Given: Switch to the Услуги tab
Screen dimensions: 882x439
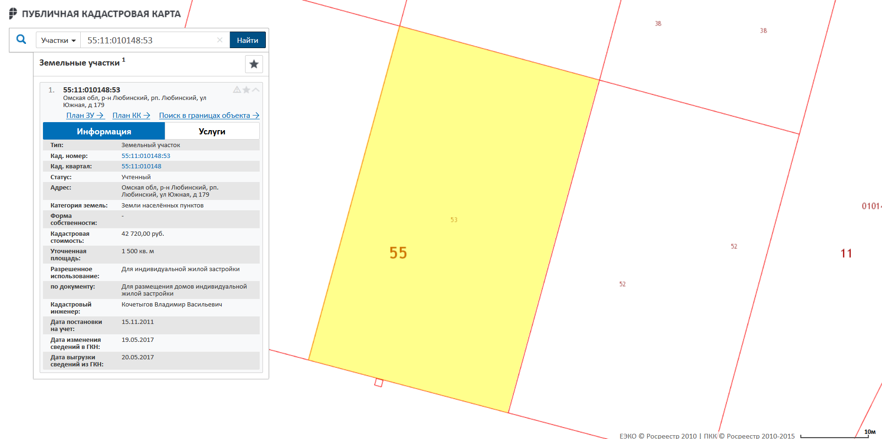Looking at the screenshot, I should coord(212,132).
